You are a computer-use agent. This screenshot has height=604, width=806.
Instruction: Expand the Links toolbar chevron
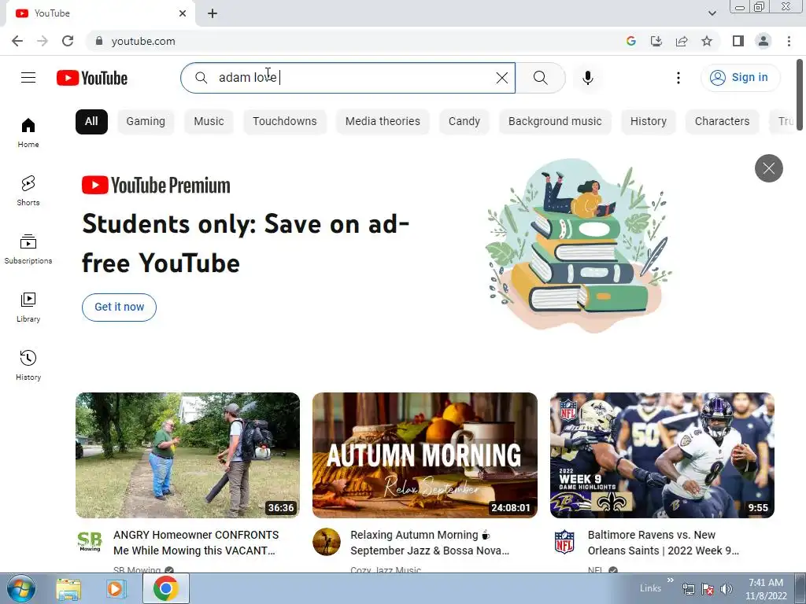(671, 580)
